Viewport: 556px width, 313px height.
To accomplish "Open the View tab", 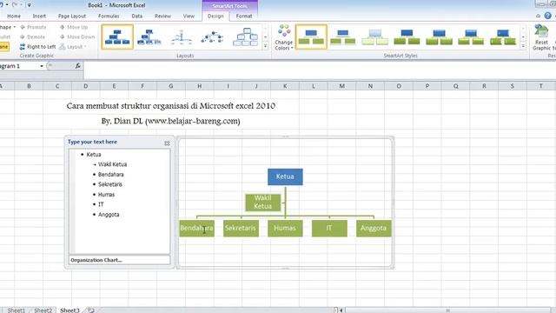I will coord(189,16).
